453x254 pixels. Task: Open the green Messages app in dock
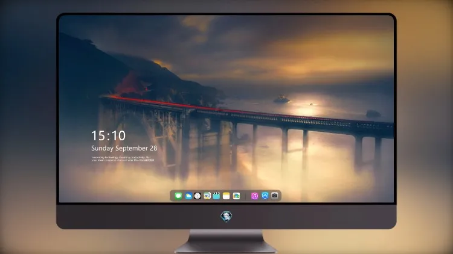178,196
